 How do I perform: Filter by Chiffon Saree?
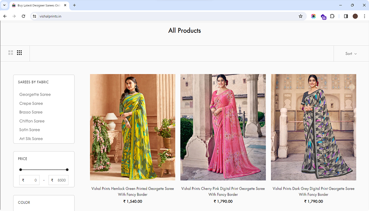click(x=32, y=121)
